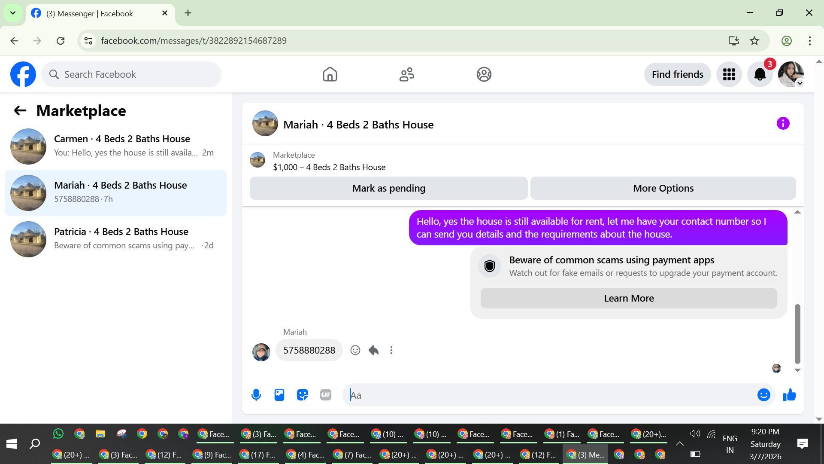Open a new browser tab

(x=188, y=13)
